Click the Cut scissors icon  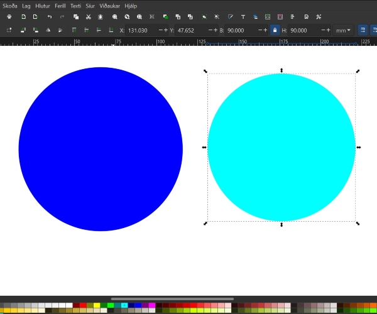click(x=88, y=16)
